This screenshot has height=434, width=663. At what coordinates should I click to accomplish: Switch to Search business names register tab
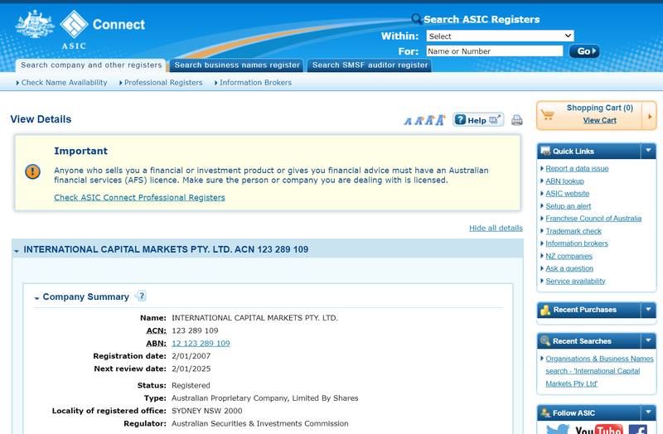click(x=237, y=65)
